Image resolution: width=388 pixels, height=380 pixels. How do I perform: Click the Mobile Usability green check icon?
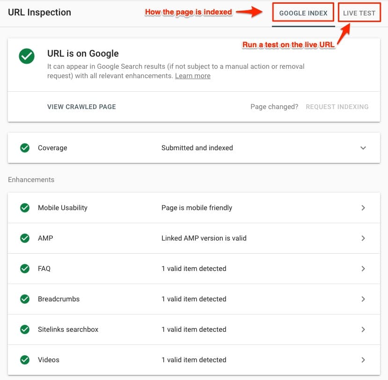[25, 208]
